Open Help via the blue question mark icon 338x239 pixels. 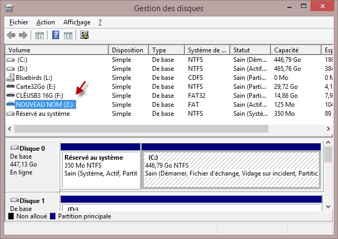click(55, 35)
